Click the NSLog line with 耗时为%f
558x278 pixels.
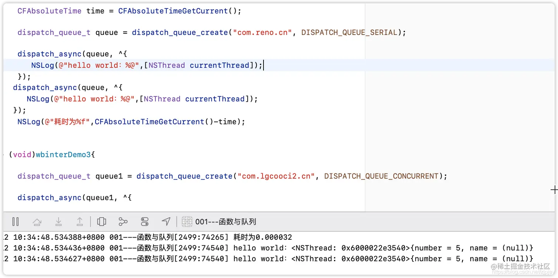coord(131,122)
